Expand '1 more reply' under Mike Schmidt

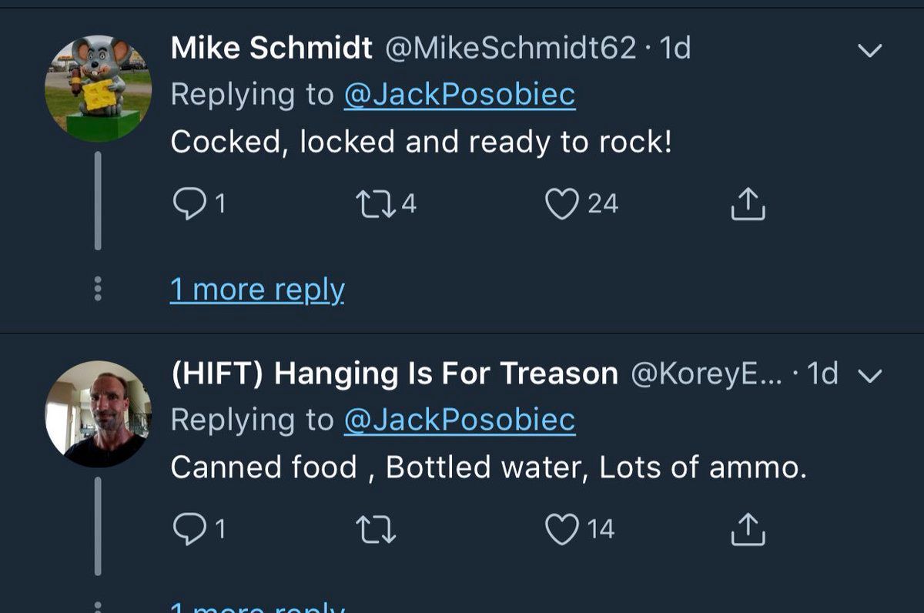click(257, 290)
